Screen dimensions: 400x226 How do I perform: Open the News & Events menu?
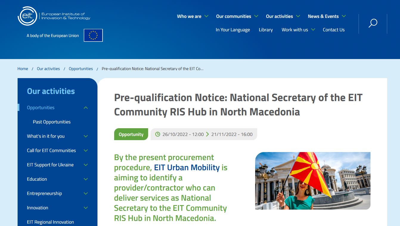click(x=323, y=16)
